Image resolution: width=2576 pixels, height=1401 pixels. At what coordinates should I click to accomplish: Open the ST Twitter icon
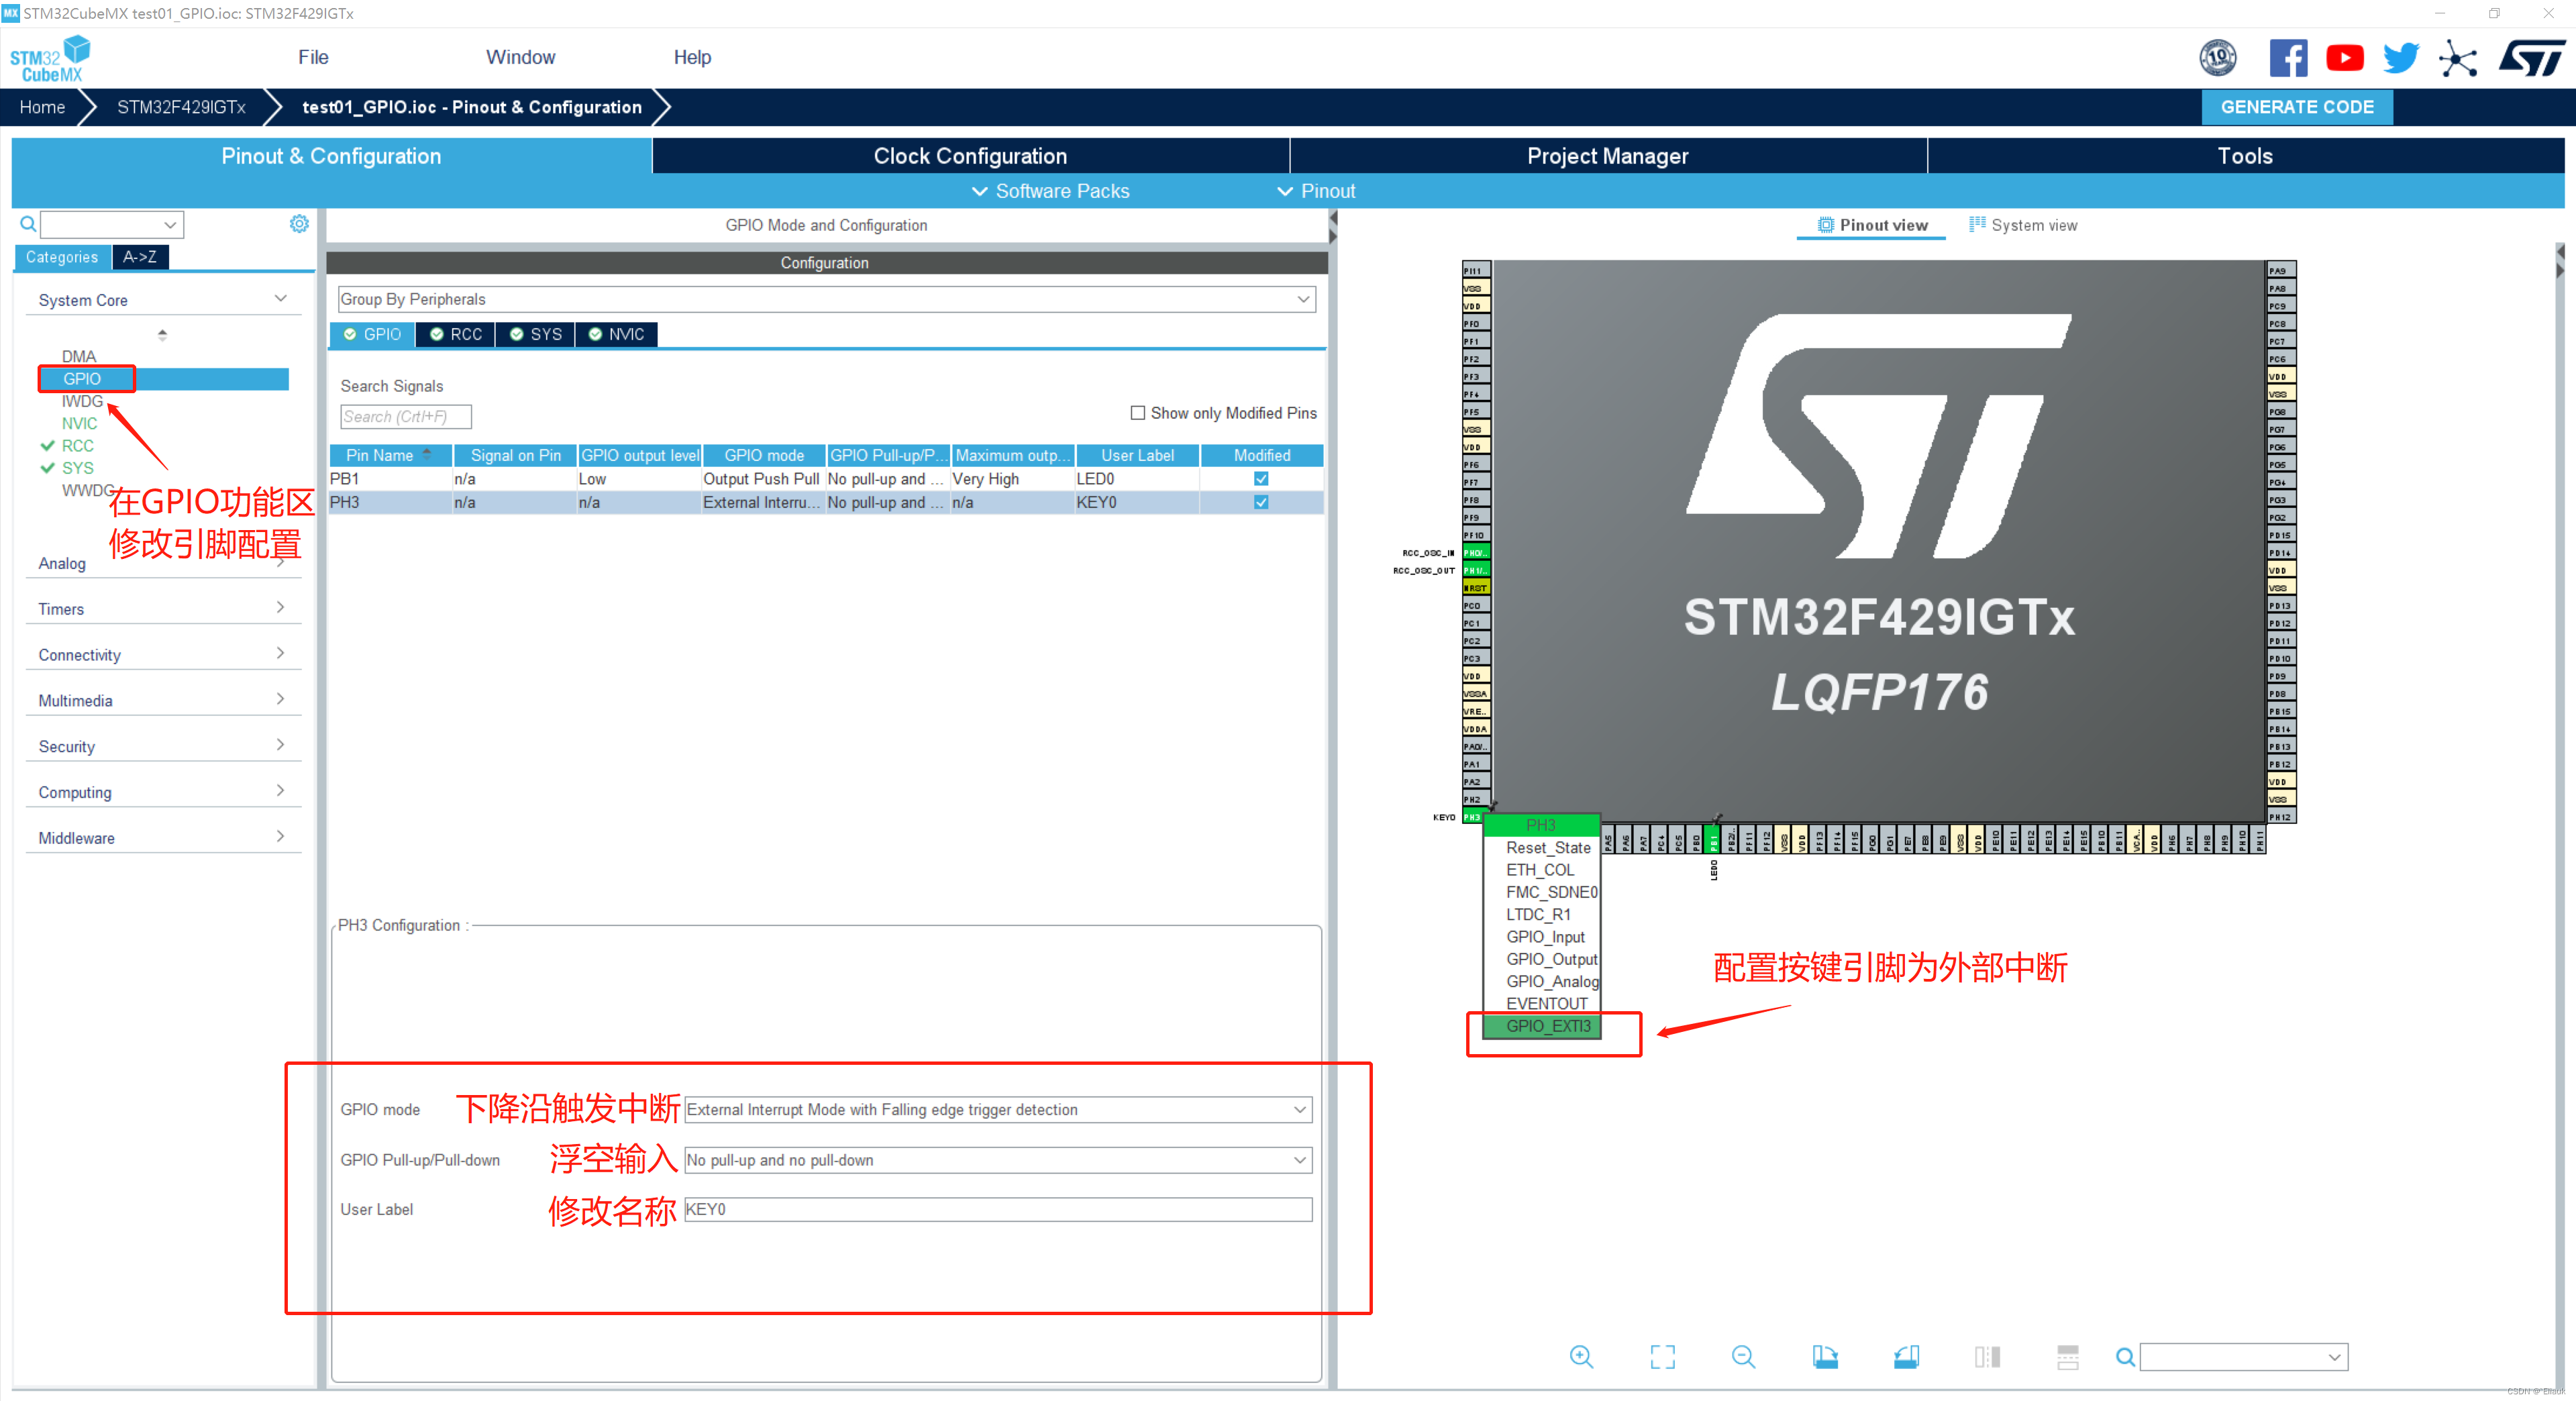point(2400,57)
